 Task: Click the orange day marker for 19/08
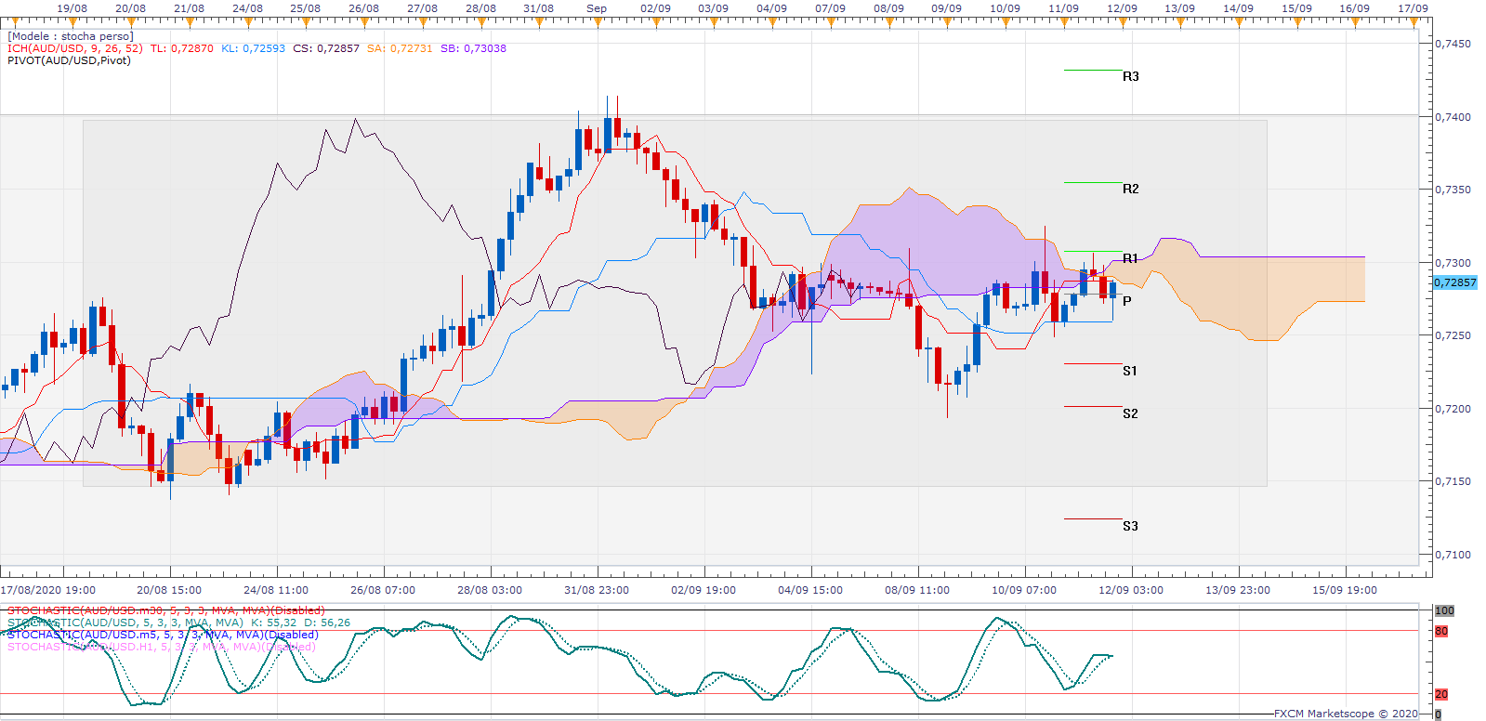coord(72,20)
